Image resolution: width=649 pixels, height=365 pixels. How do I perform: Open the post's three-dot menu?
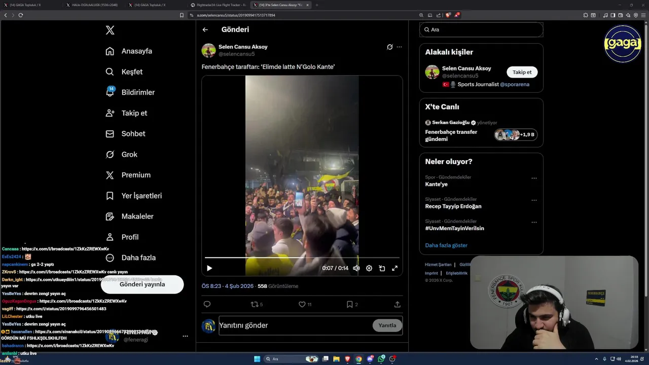(399, 47)
